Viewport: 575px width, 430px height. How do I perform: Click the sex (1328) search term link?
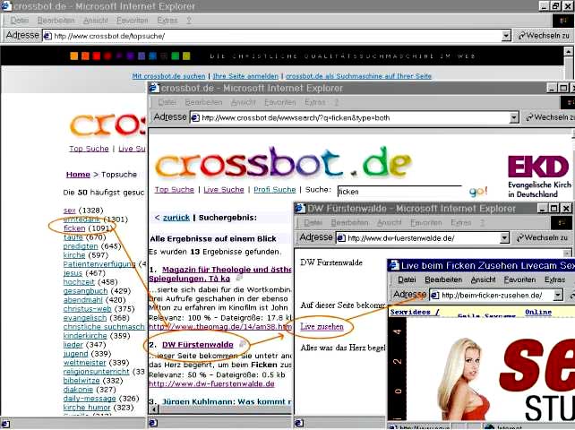click(69, 211)
